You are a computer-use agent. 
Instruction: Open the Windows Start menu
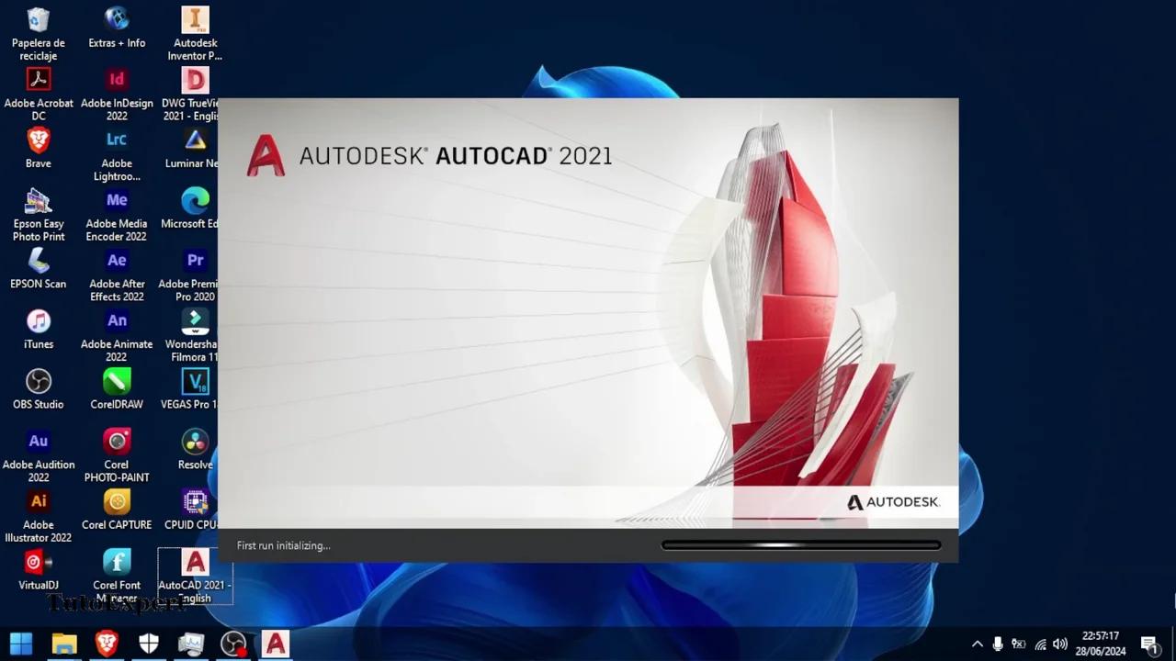click(x=21, y=644)
